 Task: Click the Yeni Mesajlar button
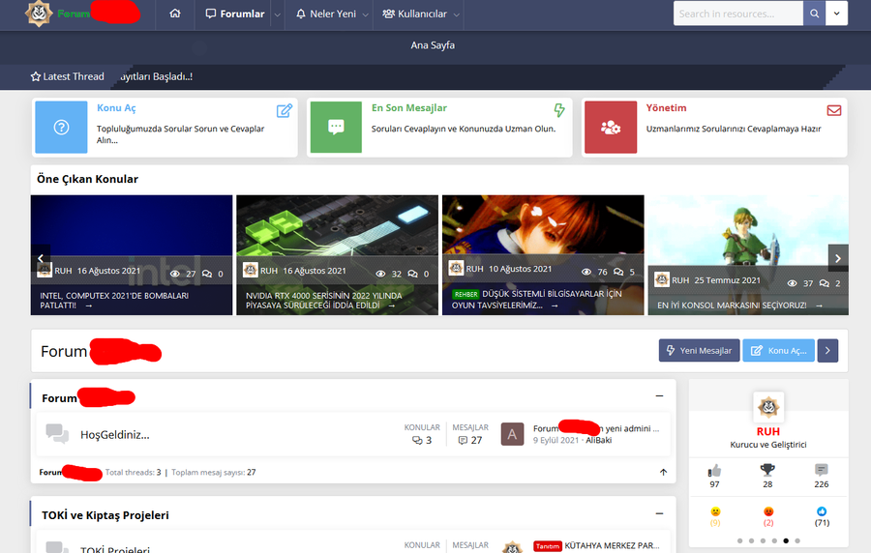click(700, 351)
